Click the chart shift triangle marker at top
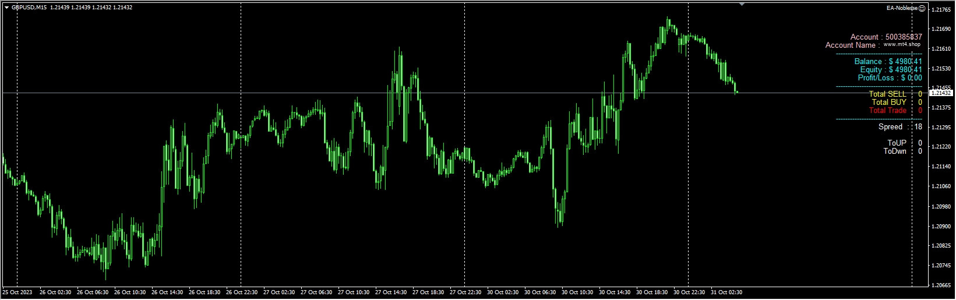 (x=742, y=4)
